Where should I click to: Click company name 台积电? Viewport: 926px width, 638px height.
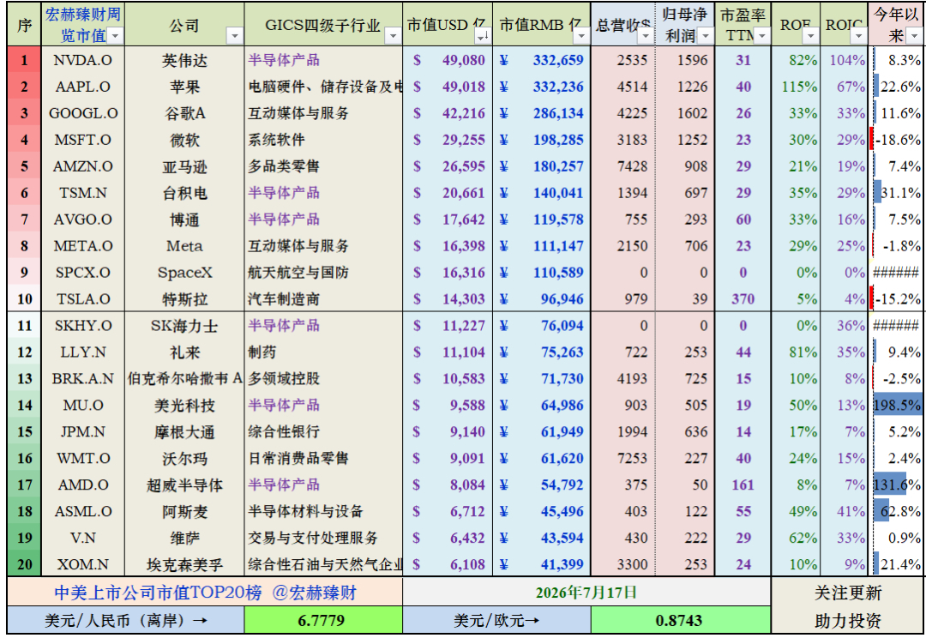(x=185, y=193)
